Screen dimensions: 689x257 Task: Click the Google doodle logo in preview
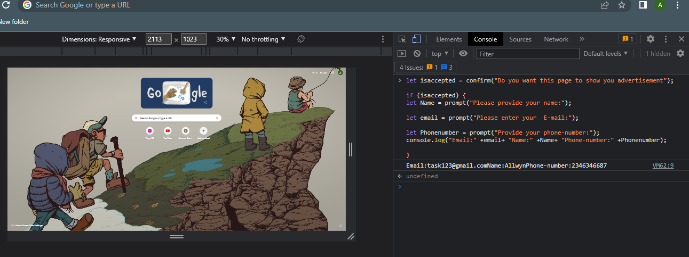click(x=177, y=93)
